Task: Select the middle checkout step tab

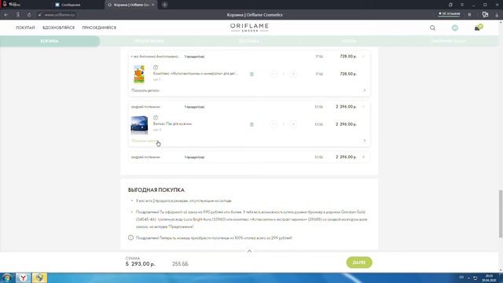Action: [x=249, y=41]
